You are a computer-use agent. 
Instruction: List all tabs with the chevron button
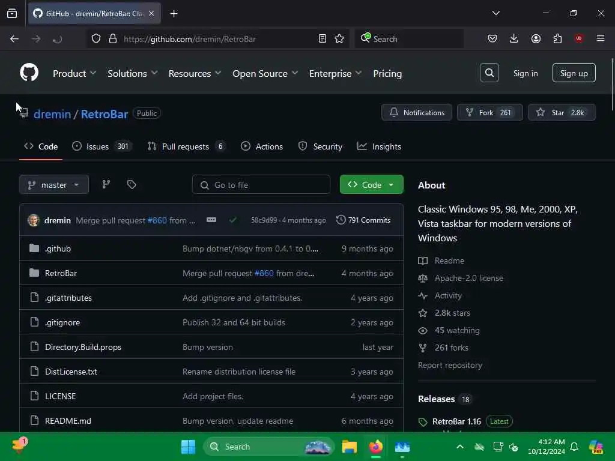(495, 13)
